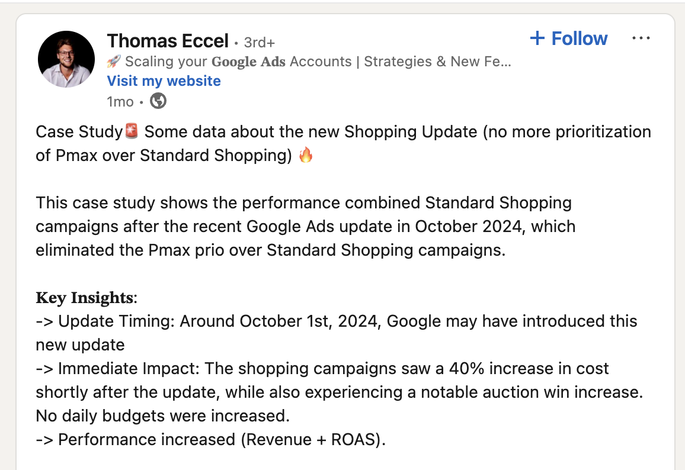Viewport: 685px width, 470px height.
Task: Click the fire emoji after Standard Shopping
Action: (x=306, y=155)
